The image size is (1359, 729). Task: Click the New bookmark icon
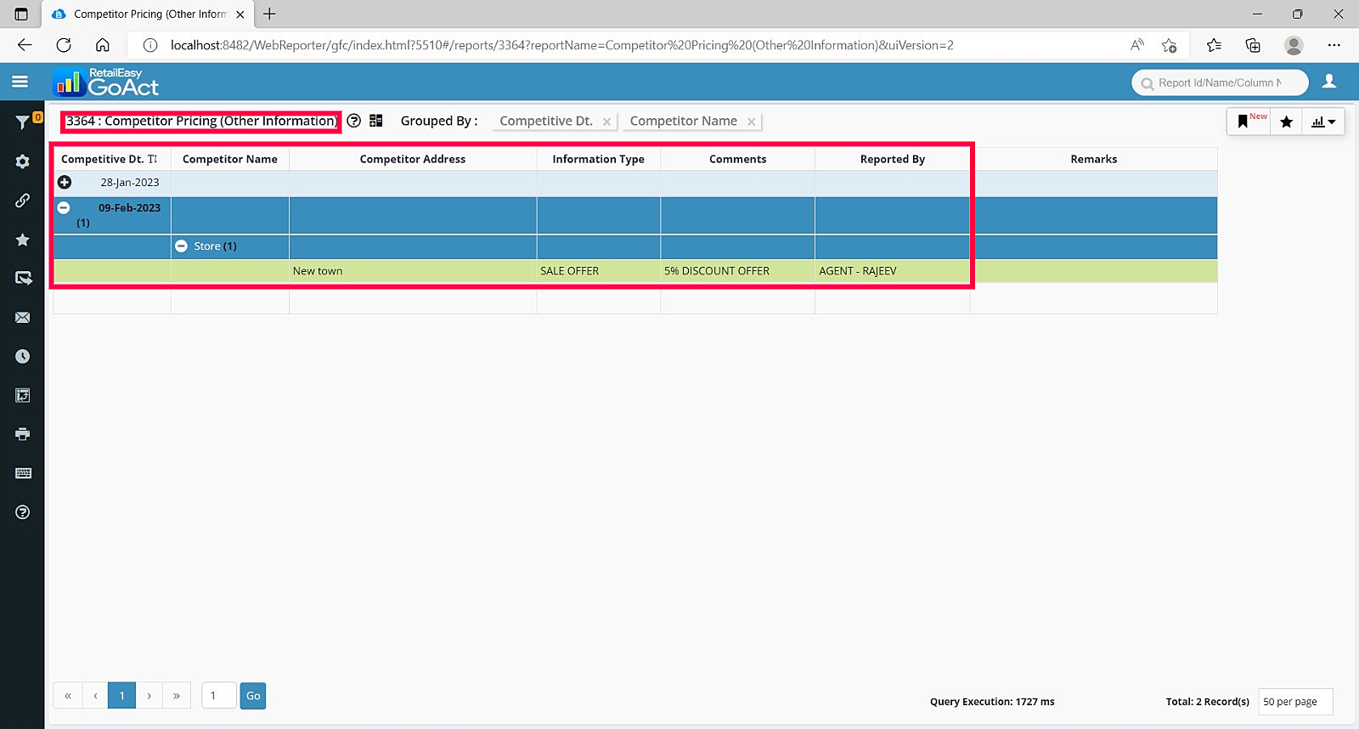pos(1247,121)
